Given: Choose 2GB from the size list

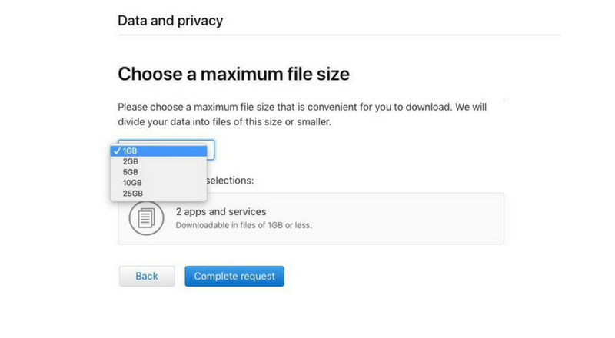Looking at the screenshot, I should point(130,162).
